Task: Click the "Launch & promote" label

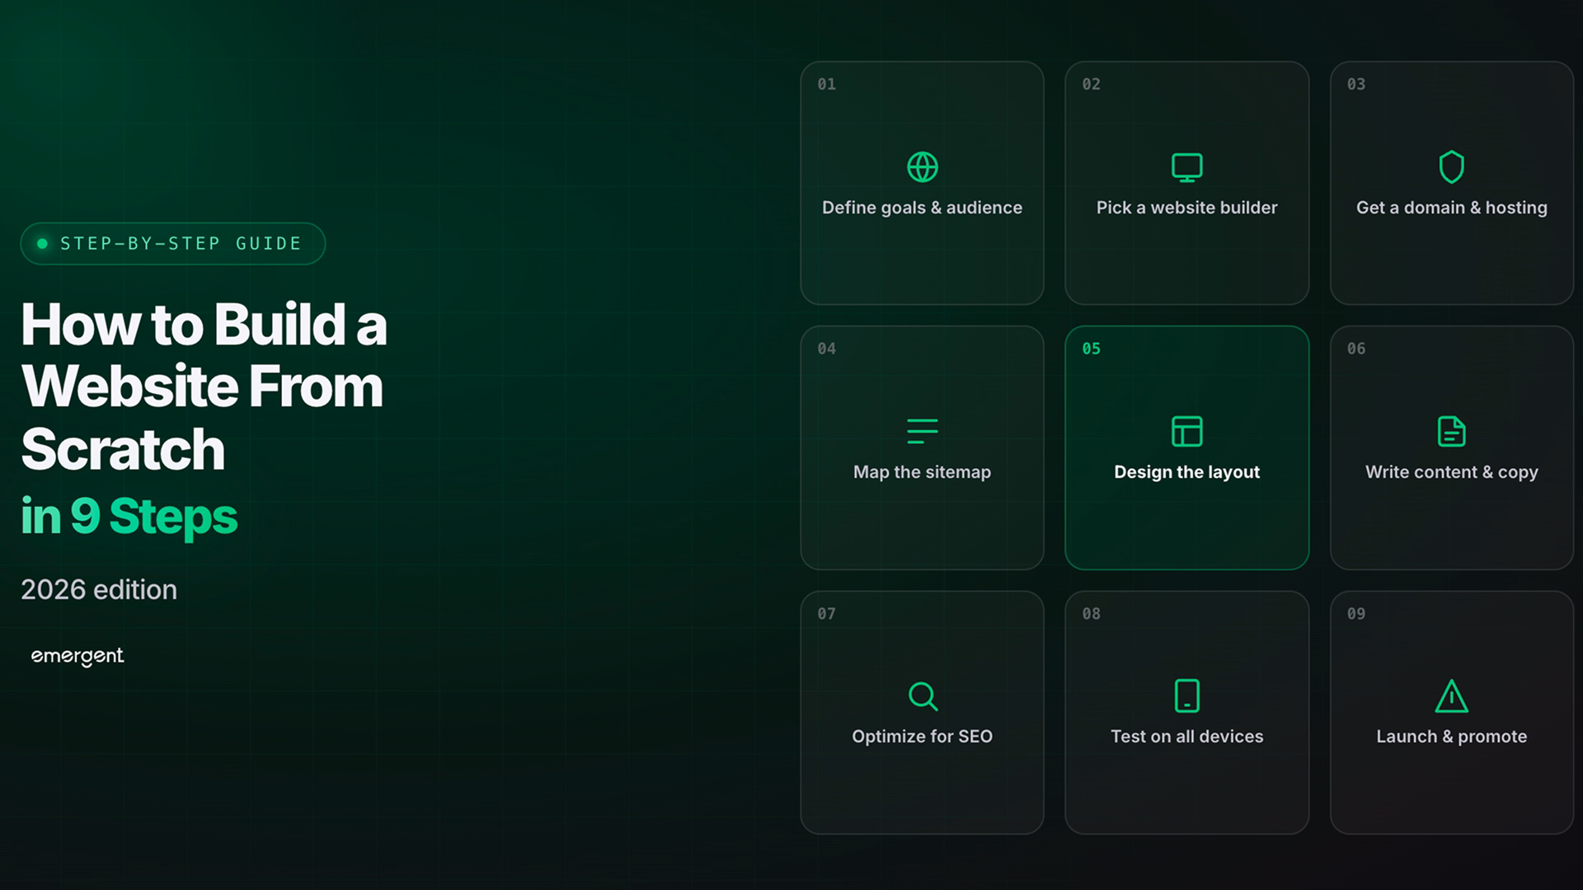Action: pyautogui.click(x=1451, y=737)
